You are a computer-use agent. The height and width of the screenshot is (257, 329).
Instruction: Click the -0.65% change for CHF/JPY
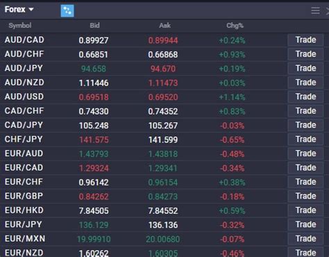tap(232, 140)
